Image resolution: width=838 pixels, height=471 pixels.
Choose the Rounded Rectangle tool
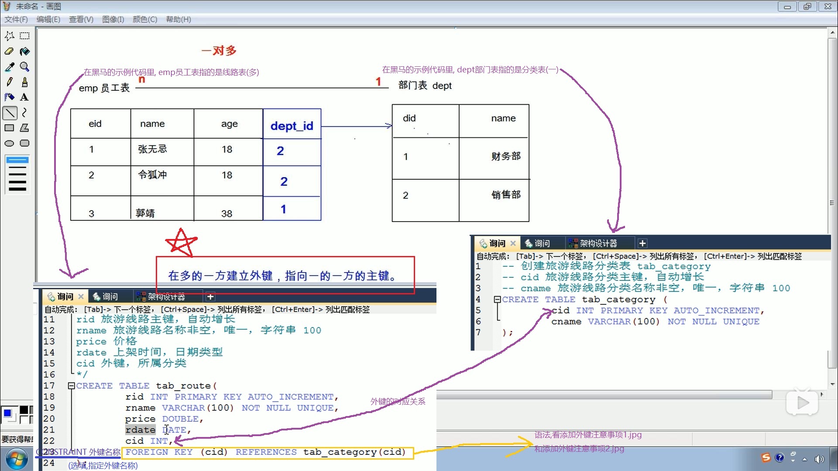25,143
